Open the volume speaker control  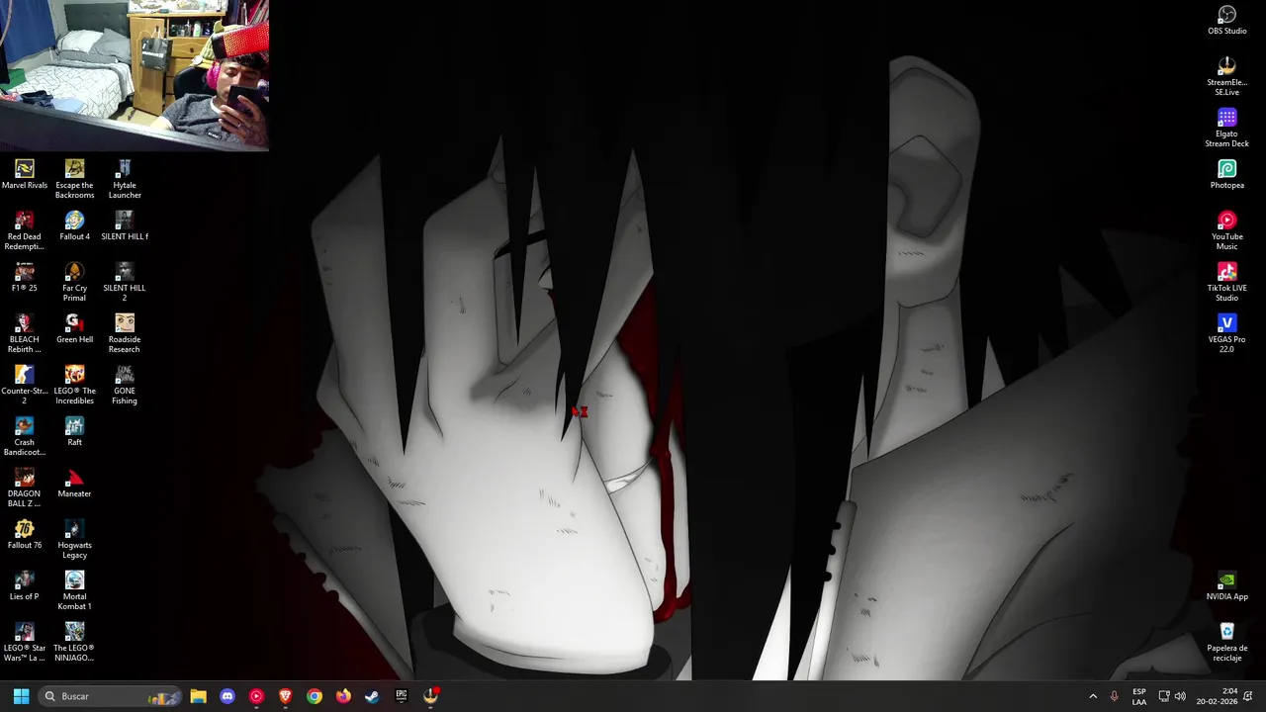pos(1180,696)
